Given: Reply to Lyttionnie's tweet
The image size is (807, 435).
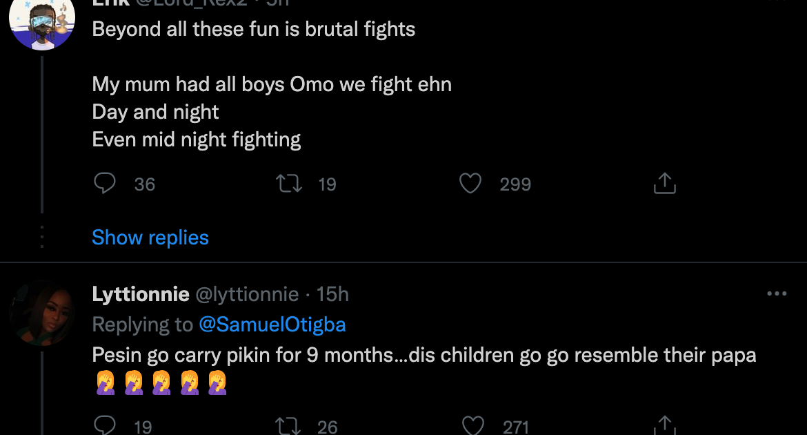Looking at the screenshot, I should 104,426.
